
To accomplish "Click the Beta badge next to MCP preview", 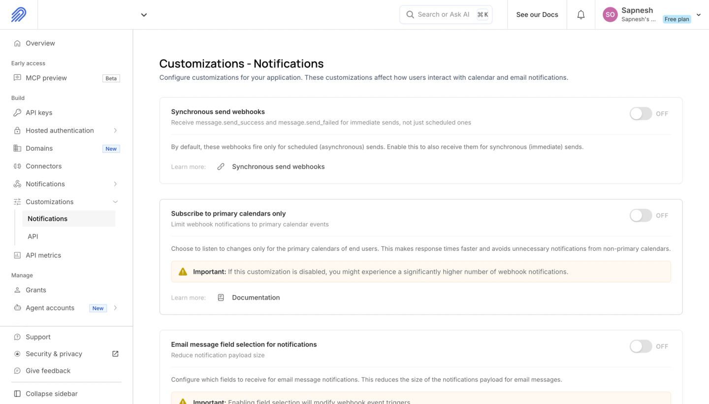I will (111, 78).
